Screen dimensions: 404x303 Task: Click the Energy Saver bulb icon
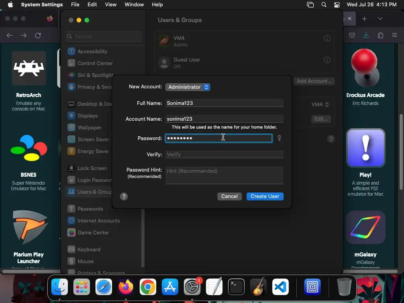click(71, 151)
